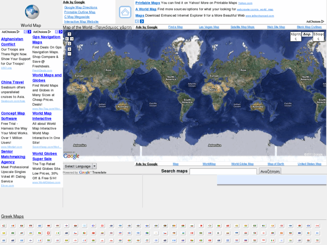Open the Afghanistan Conflict ad
The width and height of the screenshot is (327, 245).
coord(12,41)
